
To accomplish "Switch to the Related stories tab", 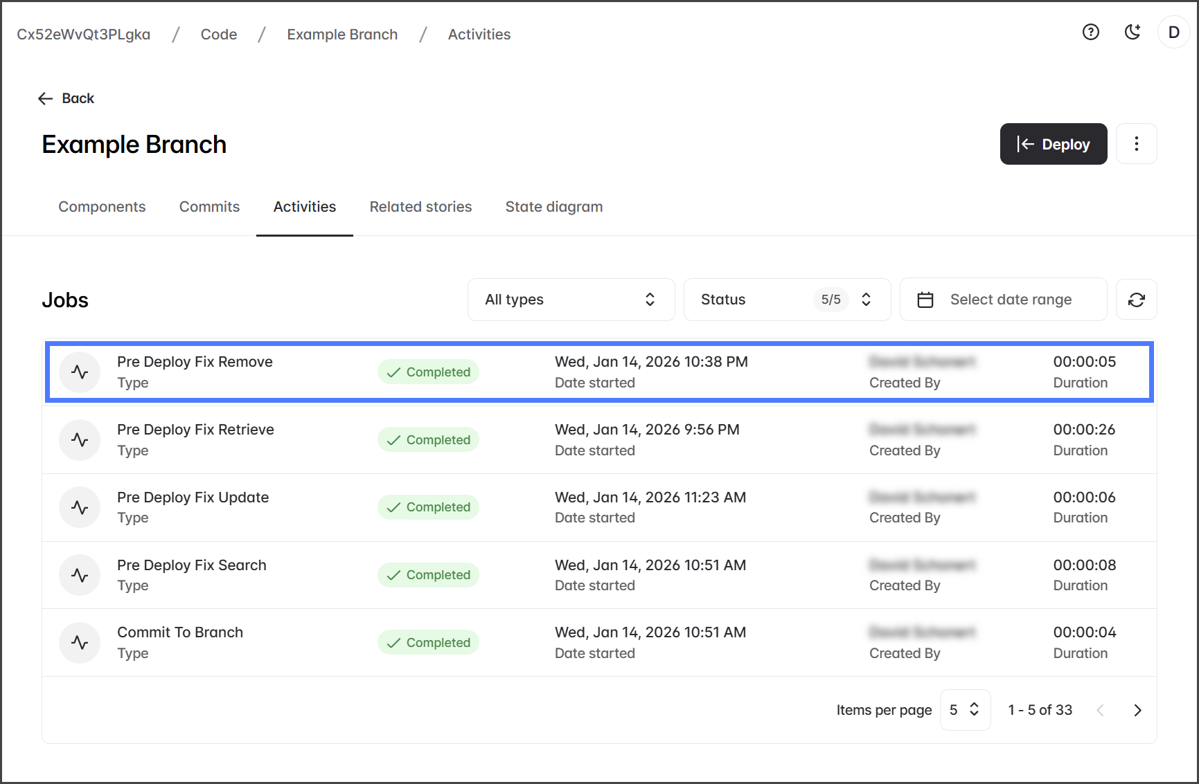I will 420,207.
